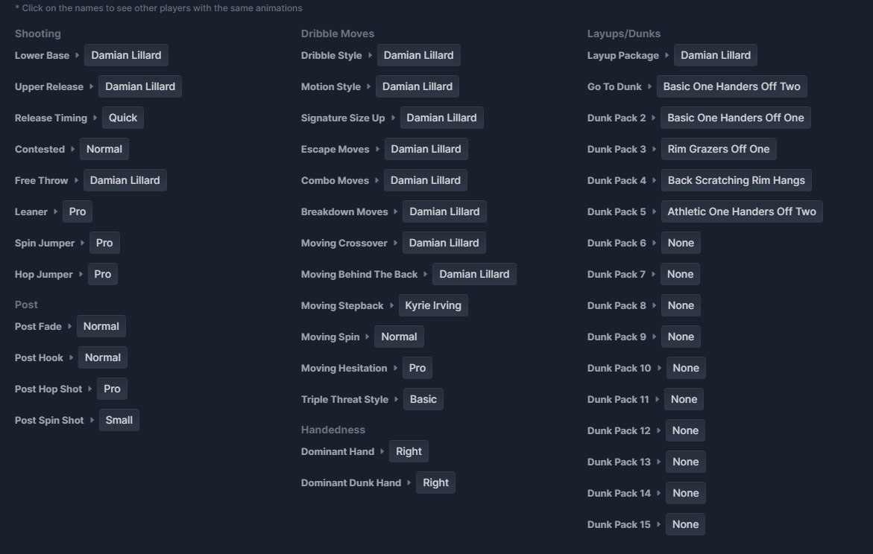The width and height of the screenshot is (873, 554).
Task: Open Athletic One Handers Off Two tag
Action: click(741, 211)
